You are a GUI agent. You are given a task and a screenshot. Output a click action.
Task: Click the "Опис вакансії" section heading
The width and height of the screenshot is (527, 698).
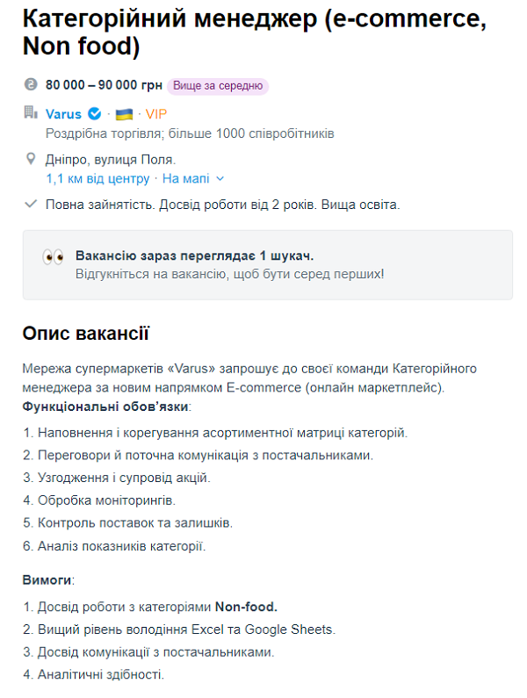pyautogui.click(x=86, y=334)
